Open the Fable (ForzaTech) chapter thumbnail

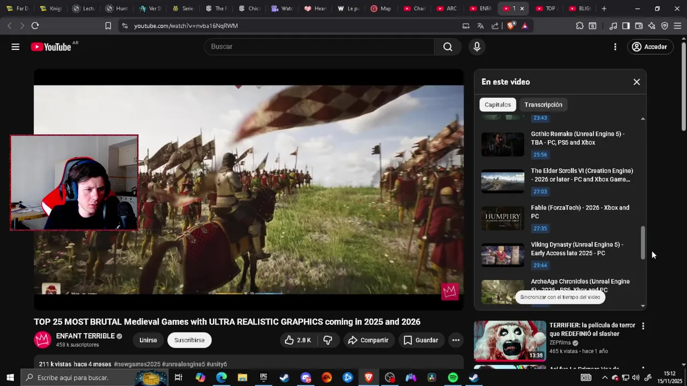[x=502, y=219]
